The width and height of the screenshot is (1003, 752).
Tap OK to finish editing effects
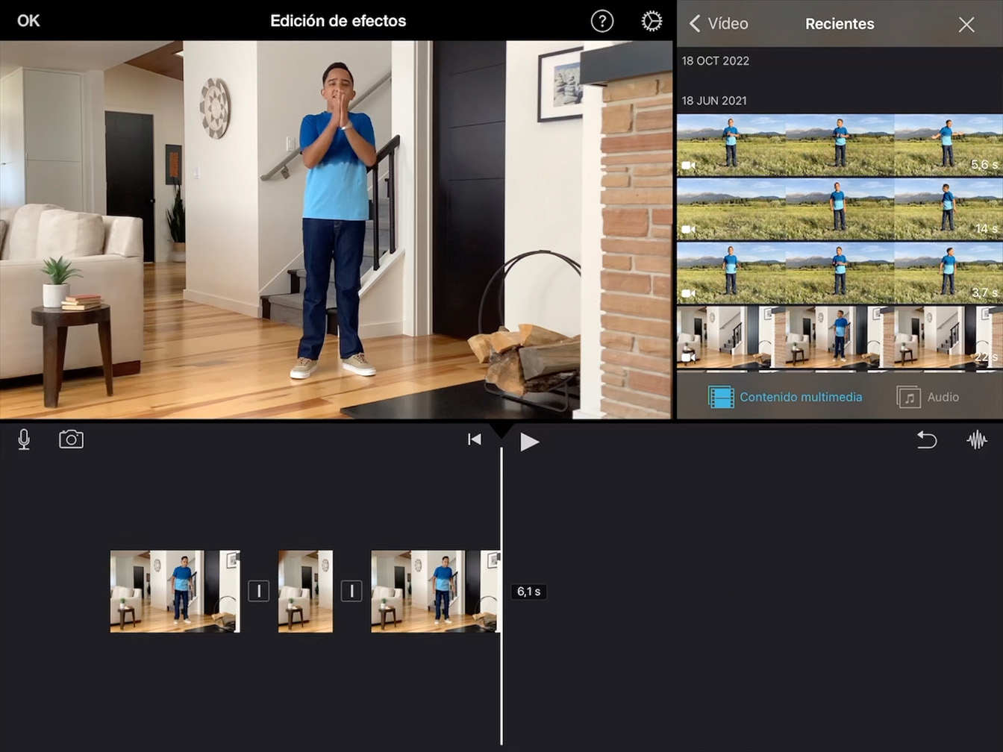pos(28,21)
